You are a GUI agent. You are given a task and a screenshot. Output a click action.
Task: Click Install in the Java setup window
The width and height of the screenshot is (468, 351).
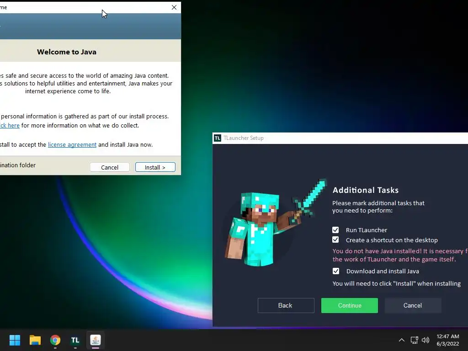click(x=155, y=167)
